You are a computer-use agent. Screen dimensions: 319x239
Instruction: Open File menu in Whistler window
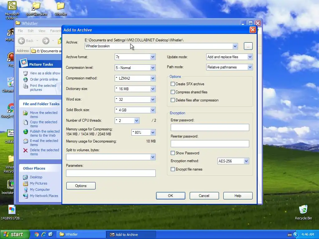[20, 31]
